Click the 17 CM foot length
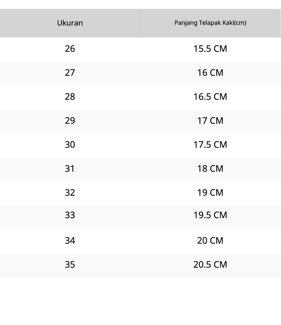Image resolution: width=281 pixels, height=325 pixels. coord(210,121)
